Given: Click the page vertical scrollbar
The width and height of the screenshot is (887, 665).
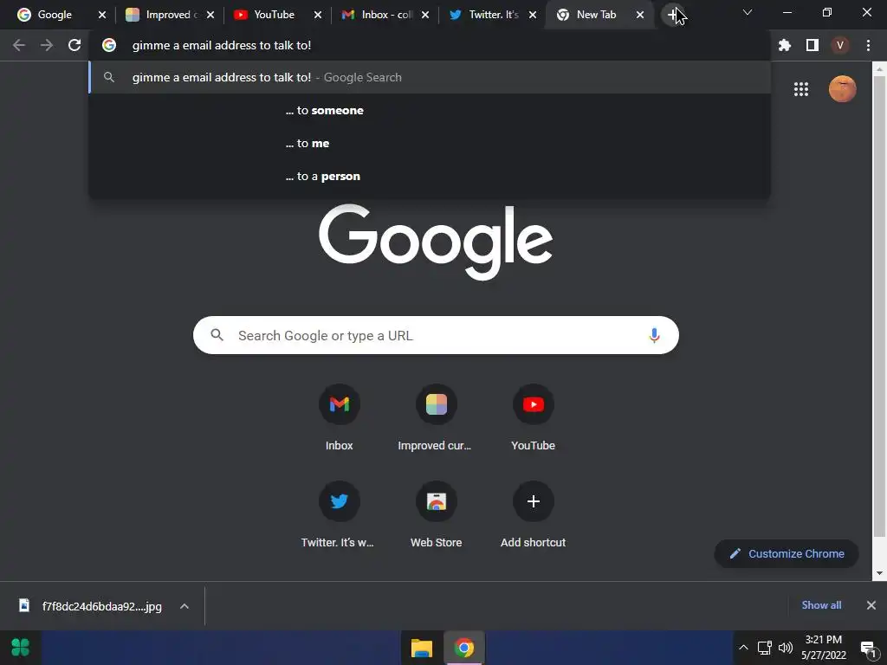Looking at the screenshot, I should [x=879, y=306].
